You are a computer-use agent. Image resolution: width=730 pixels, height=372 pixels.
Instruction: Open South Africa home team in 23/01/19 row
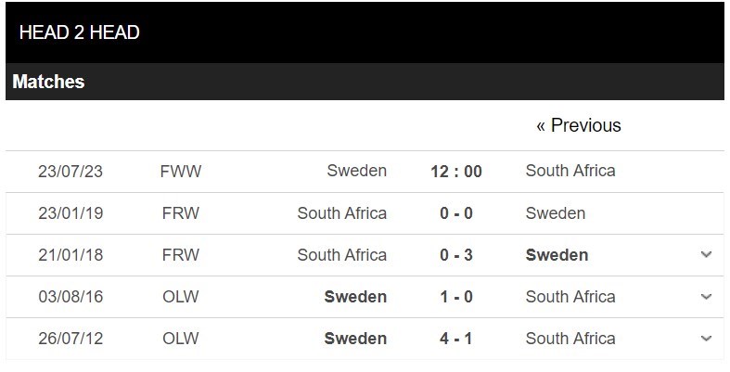coord(341,213)
